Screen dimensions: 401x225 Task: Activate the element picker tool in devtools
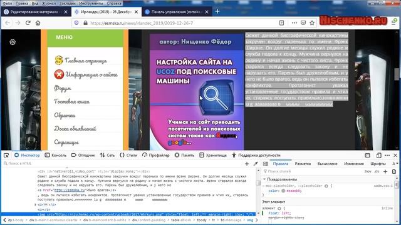pos(6,155)
